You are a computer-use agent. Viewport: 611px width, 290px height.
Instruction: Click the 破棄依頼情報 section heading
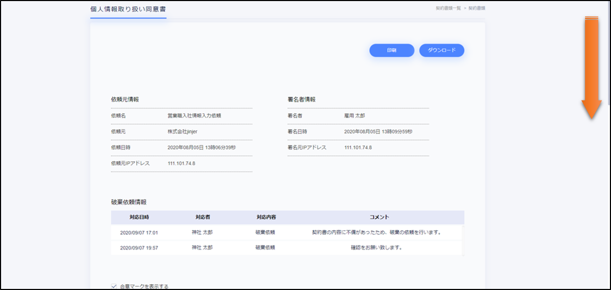[x=128, y=202]
